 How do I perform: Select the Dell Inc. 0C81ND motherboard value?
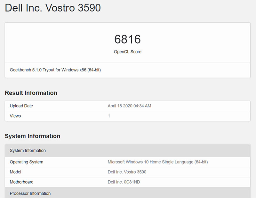(x=125, y=182)
